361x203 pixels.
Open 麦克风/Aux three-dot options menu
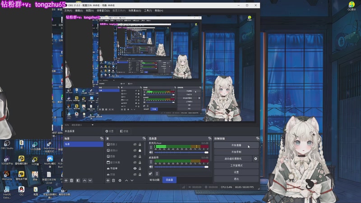click(x=151, y=148)
